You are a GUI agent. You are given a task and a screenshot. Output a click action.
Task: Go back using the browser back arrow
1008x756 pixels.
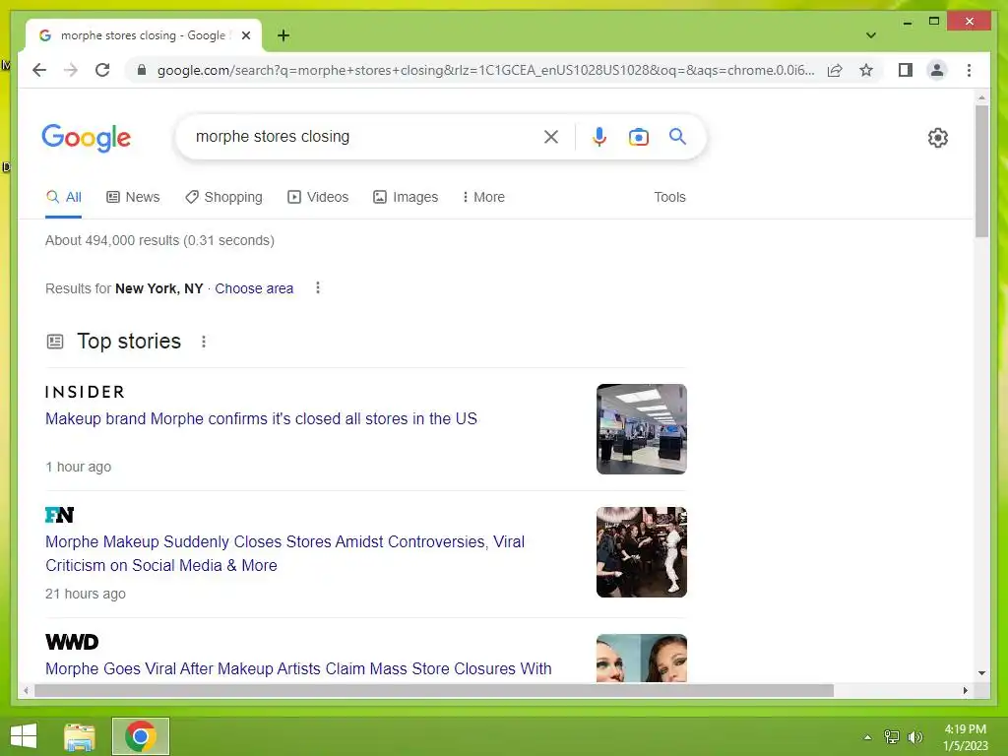(x=39, y=70)
